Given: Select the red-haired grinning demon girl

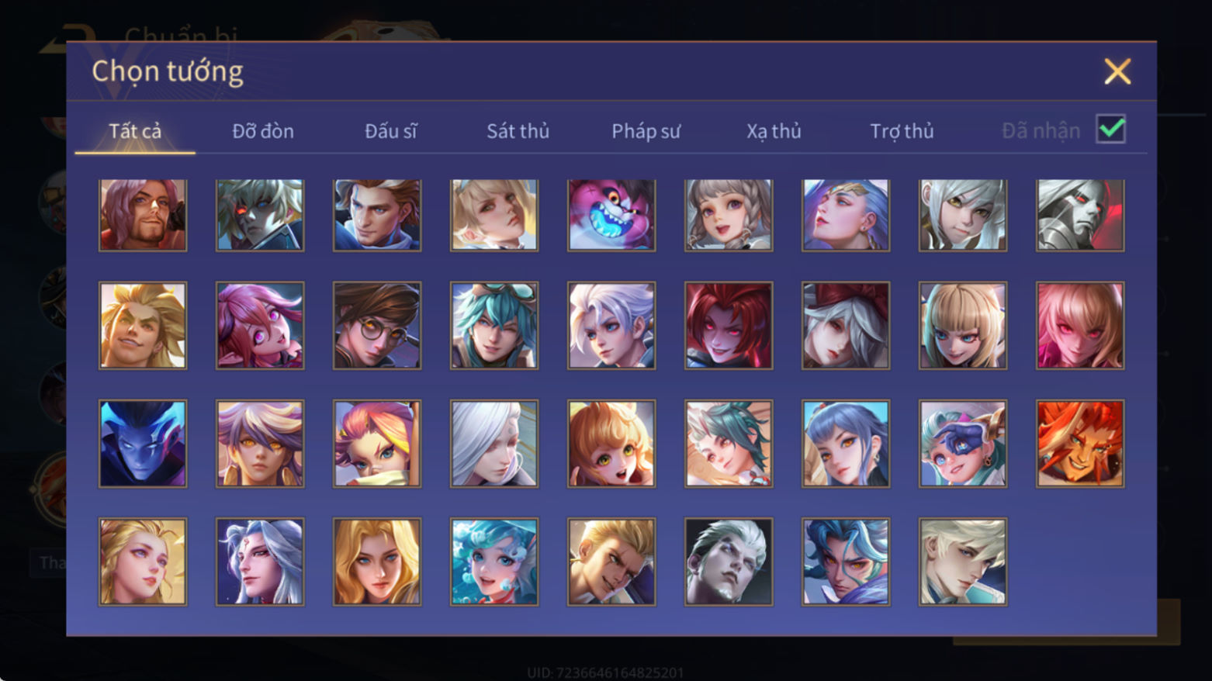Looking at the screenshot, I should pyautogui.click(x=729, y=325).
